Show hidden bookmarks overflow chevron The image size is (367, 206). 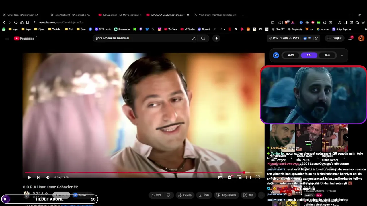tap(366, 29)
